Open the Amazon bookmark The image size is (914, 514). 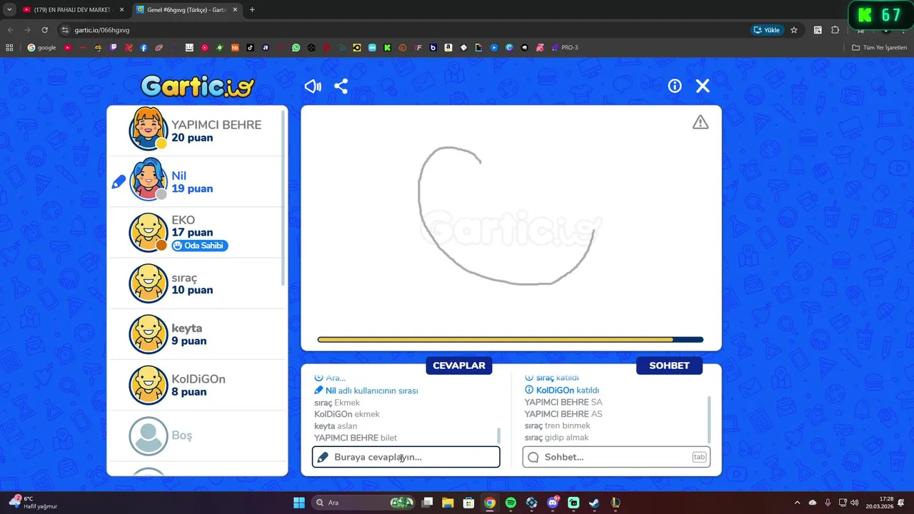(x=448, y=48)
